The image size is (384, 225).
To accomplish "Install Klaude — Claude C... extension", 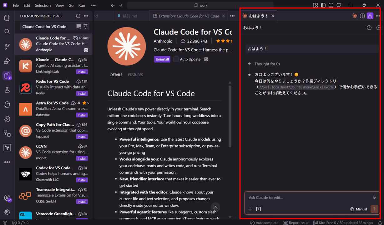I will 82,72.
